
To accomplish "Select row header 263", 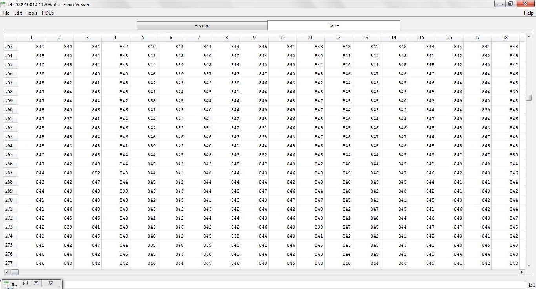I will pos(11,137).
